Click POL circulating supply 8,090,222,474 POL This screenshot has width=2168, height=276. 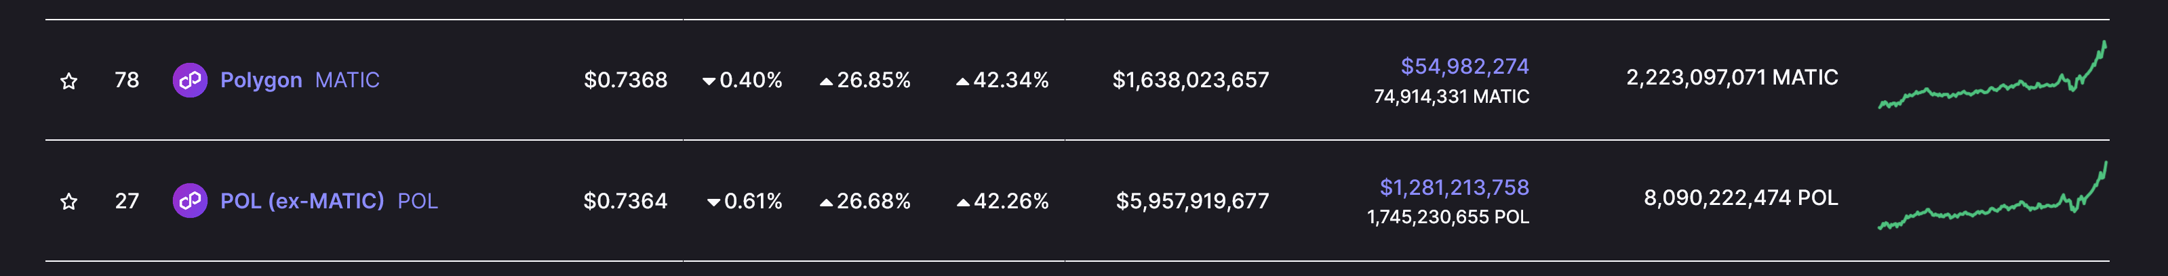[x=1741, y=198]
